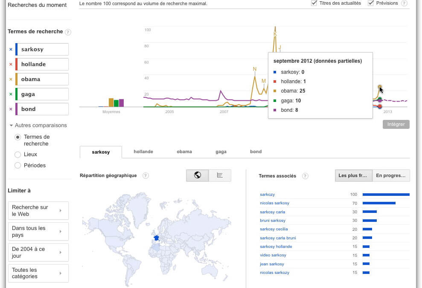
Task: Open related term sarkozy
Action: [267, 194]
